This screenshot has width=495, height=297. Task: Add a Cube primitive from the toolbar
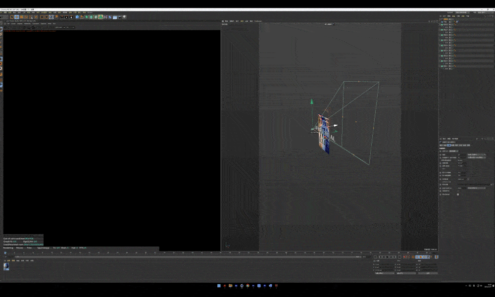[x=77, y=17]
